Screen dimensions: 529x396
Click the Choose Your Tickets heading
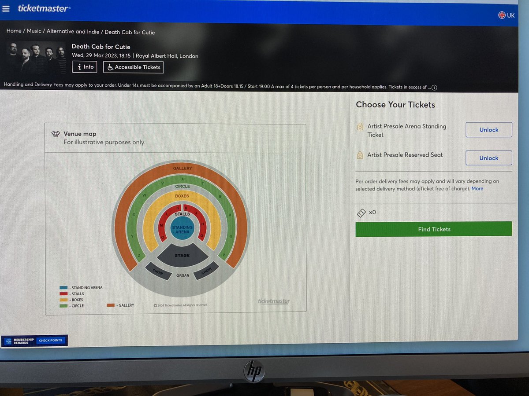click(x=395, y=105)
